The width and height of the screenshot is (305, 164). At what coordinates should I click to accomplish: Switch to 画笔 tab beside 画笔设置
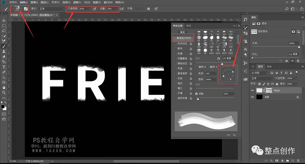click(188, 26)
